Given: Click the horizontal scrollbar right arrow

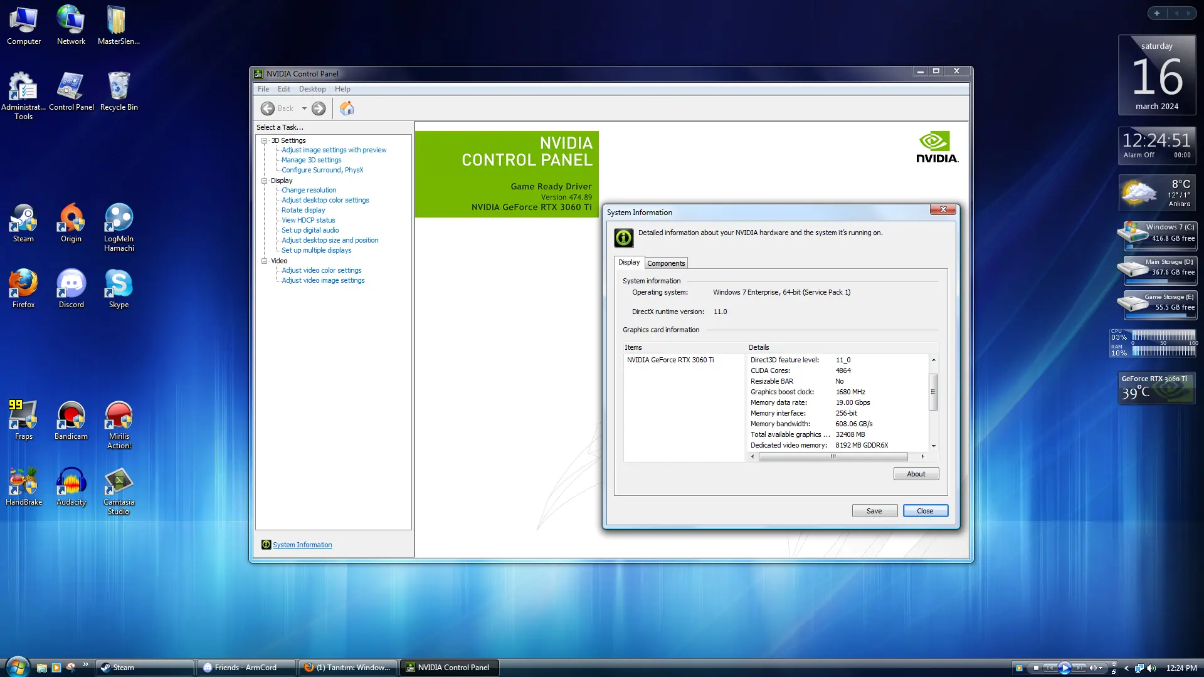Looking at the screenshot, I should click(x=922, y=457).
